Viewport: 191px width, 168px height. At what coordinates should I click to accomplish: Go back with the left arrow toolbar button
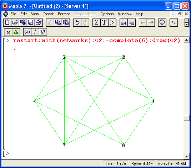[x=143, y=22]
